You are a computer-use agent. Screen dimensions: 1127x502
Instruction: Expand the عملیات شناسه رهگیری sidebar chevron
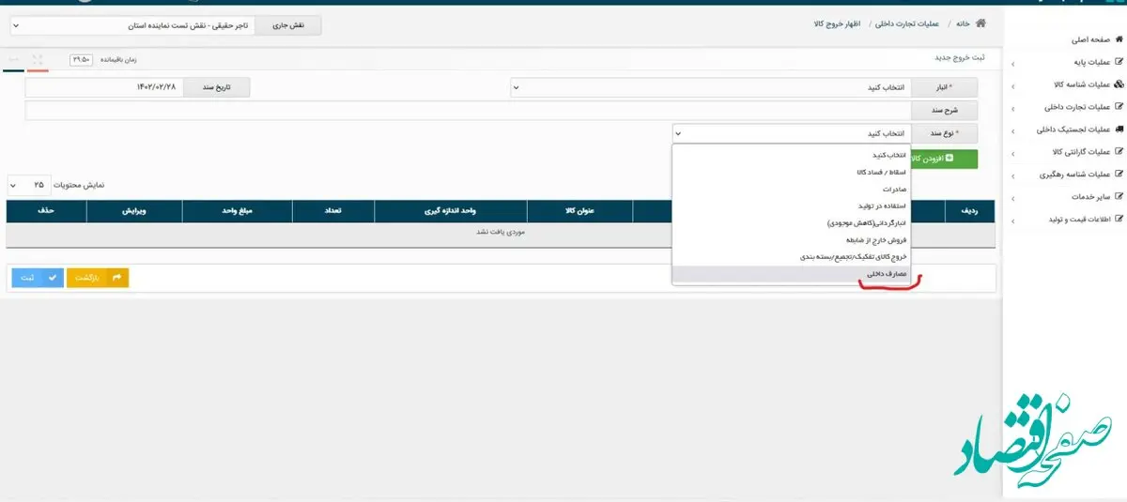(x=1012, y=175)
